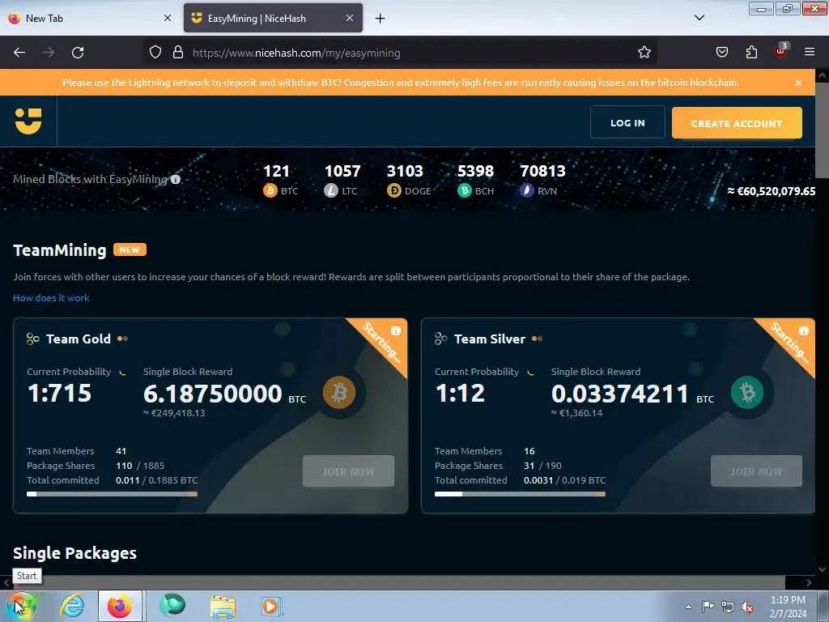Click the TeamMining NEW badge
829x622 pixels.
point(130,249)
